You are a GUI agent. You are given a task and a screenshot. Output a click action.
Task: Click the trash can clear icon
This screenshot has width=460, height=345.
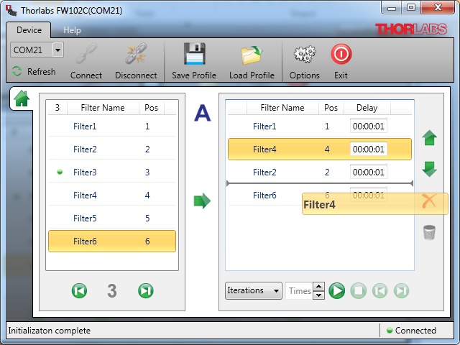tap(430, 232)
